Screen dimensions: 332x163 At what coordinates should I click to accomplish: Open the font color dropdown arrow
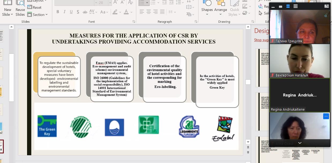tap(132, 12)
